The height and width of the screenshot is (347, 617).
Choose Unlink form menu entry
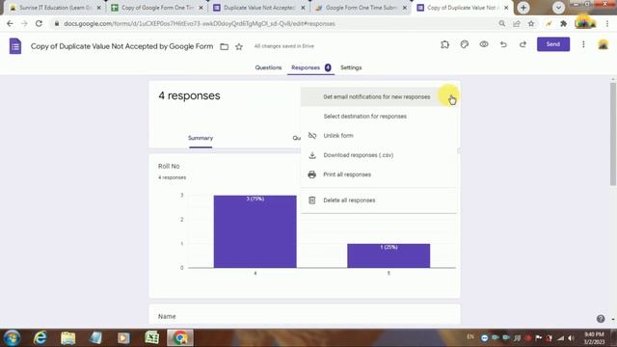379,136
